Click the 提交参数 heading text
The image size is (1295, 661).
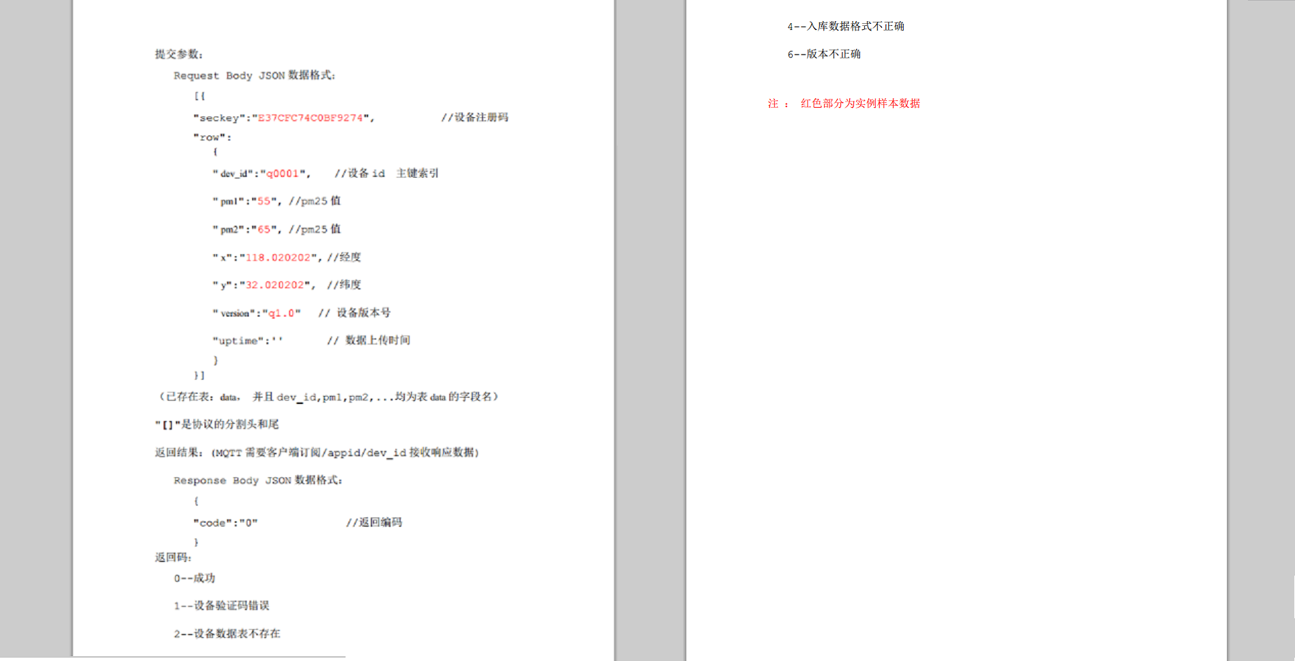(x=179, y=55)
